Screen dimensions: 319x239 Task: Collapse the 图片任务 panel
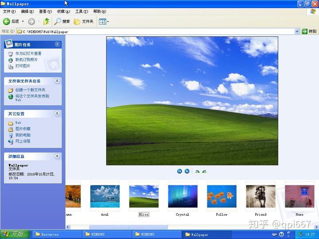57,44
